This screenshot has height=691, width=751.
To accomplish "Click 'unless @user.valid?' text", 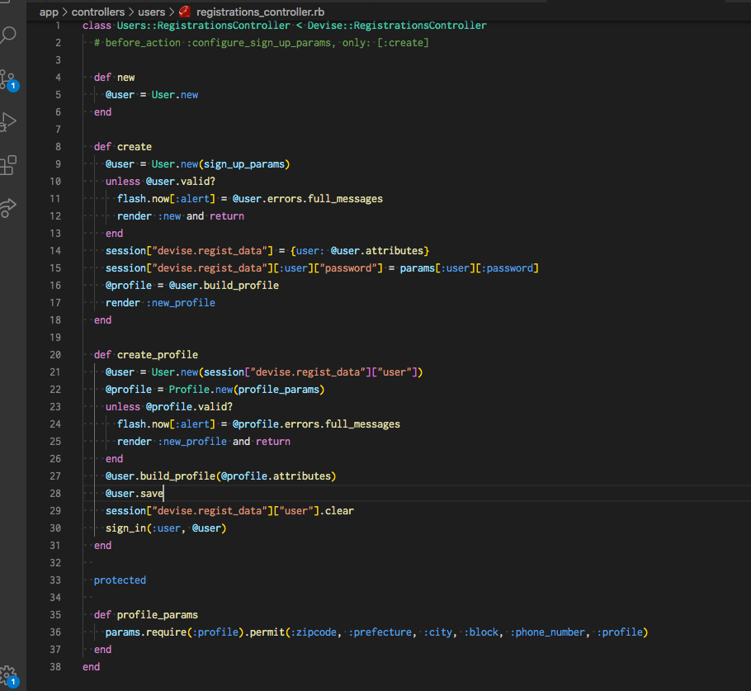I will click(160, 182).
